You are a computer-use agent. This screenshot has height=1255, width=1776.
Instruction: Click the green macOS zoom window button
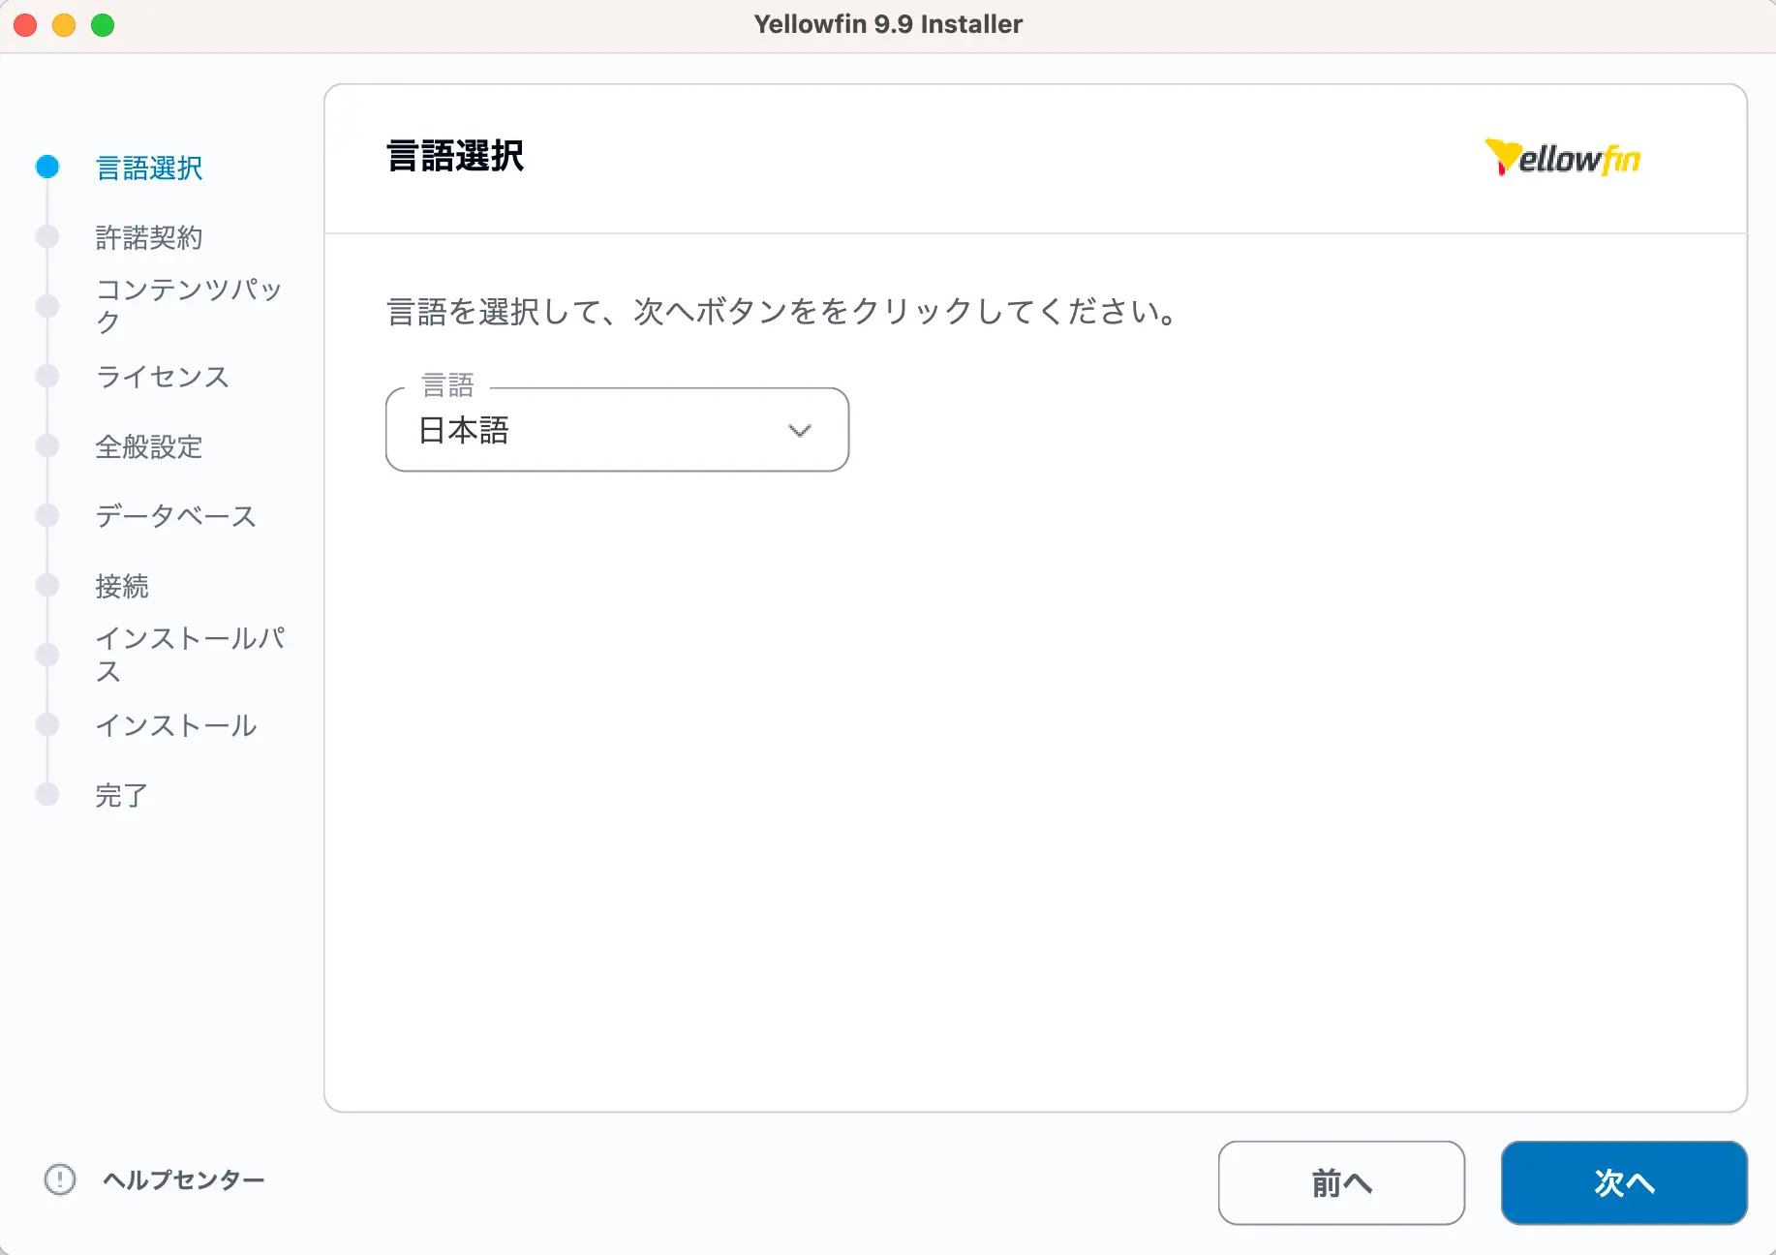click(103, 25)
